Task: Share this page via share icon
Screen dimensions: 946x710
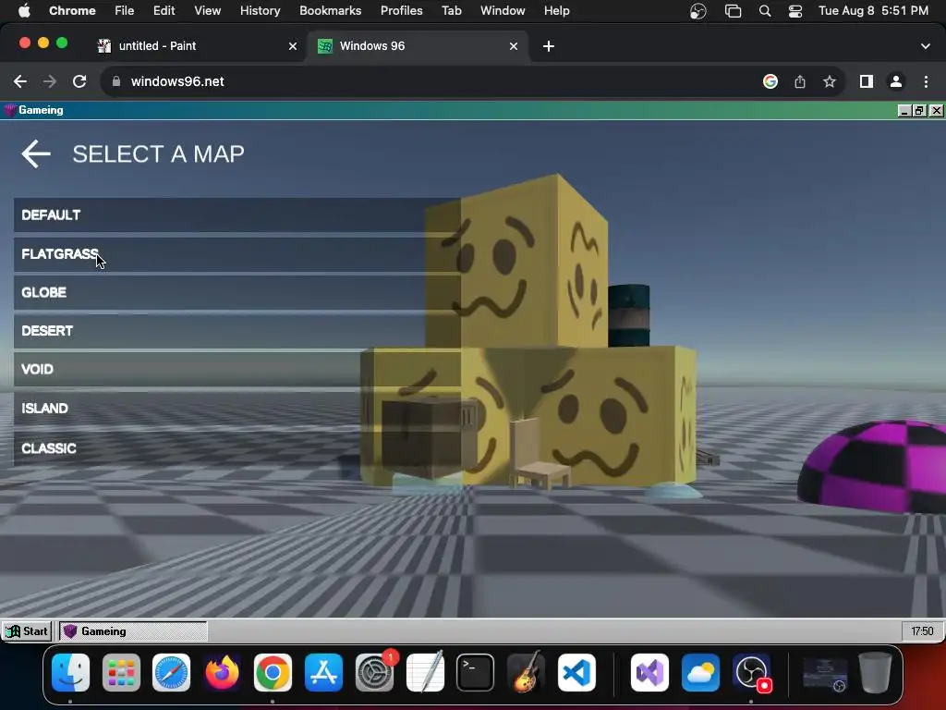Action: coord(800,81)
